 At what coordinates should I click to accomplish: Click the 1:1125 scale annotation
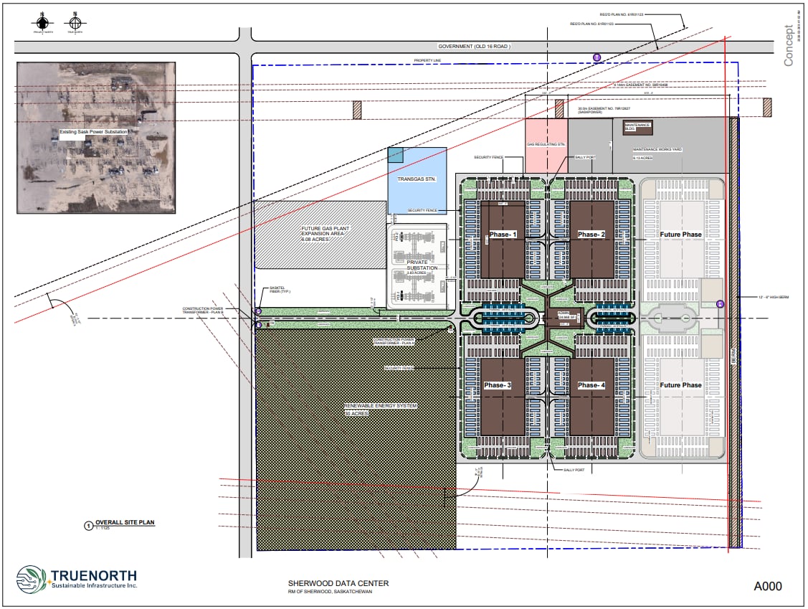coord(103,528)
